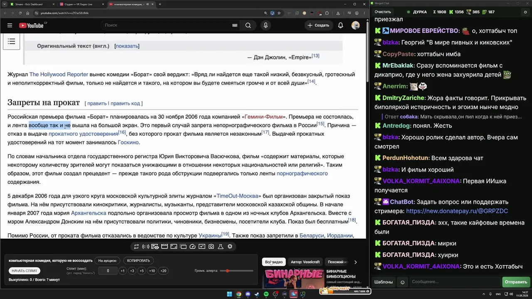Open 'Шаблоны' templates in Merged Chat
The height and width of the screenshot is (299, 532).
383,282
